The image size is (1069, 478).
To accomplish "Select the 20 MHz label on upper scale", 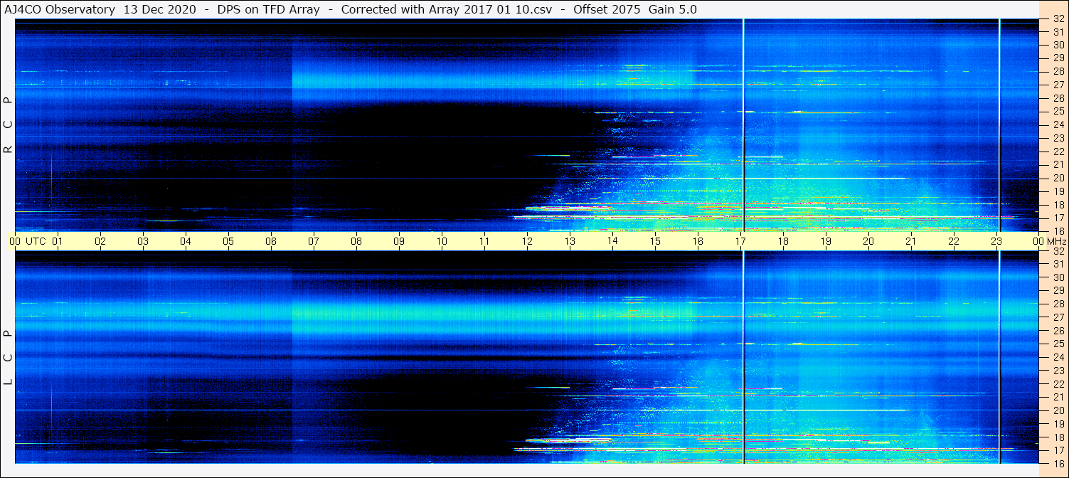I will [1058, 178].
